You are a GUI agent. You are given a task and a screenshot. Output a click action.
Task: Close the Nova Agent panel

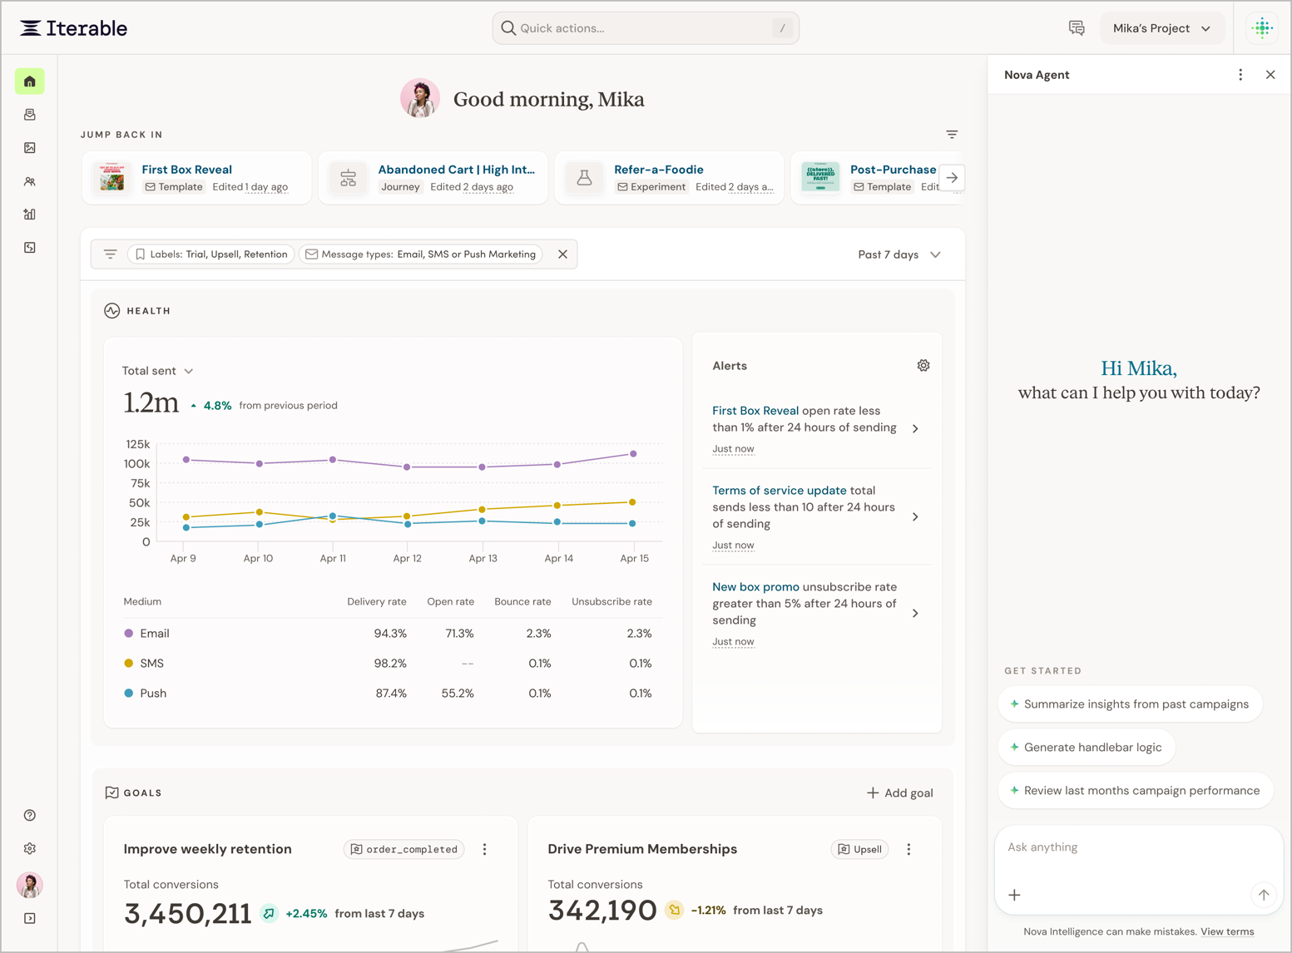tap(1270, 75)
